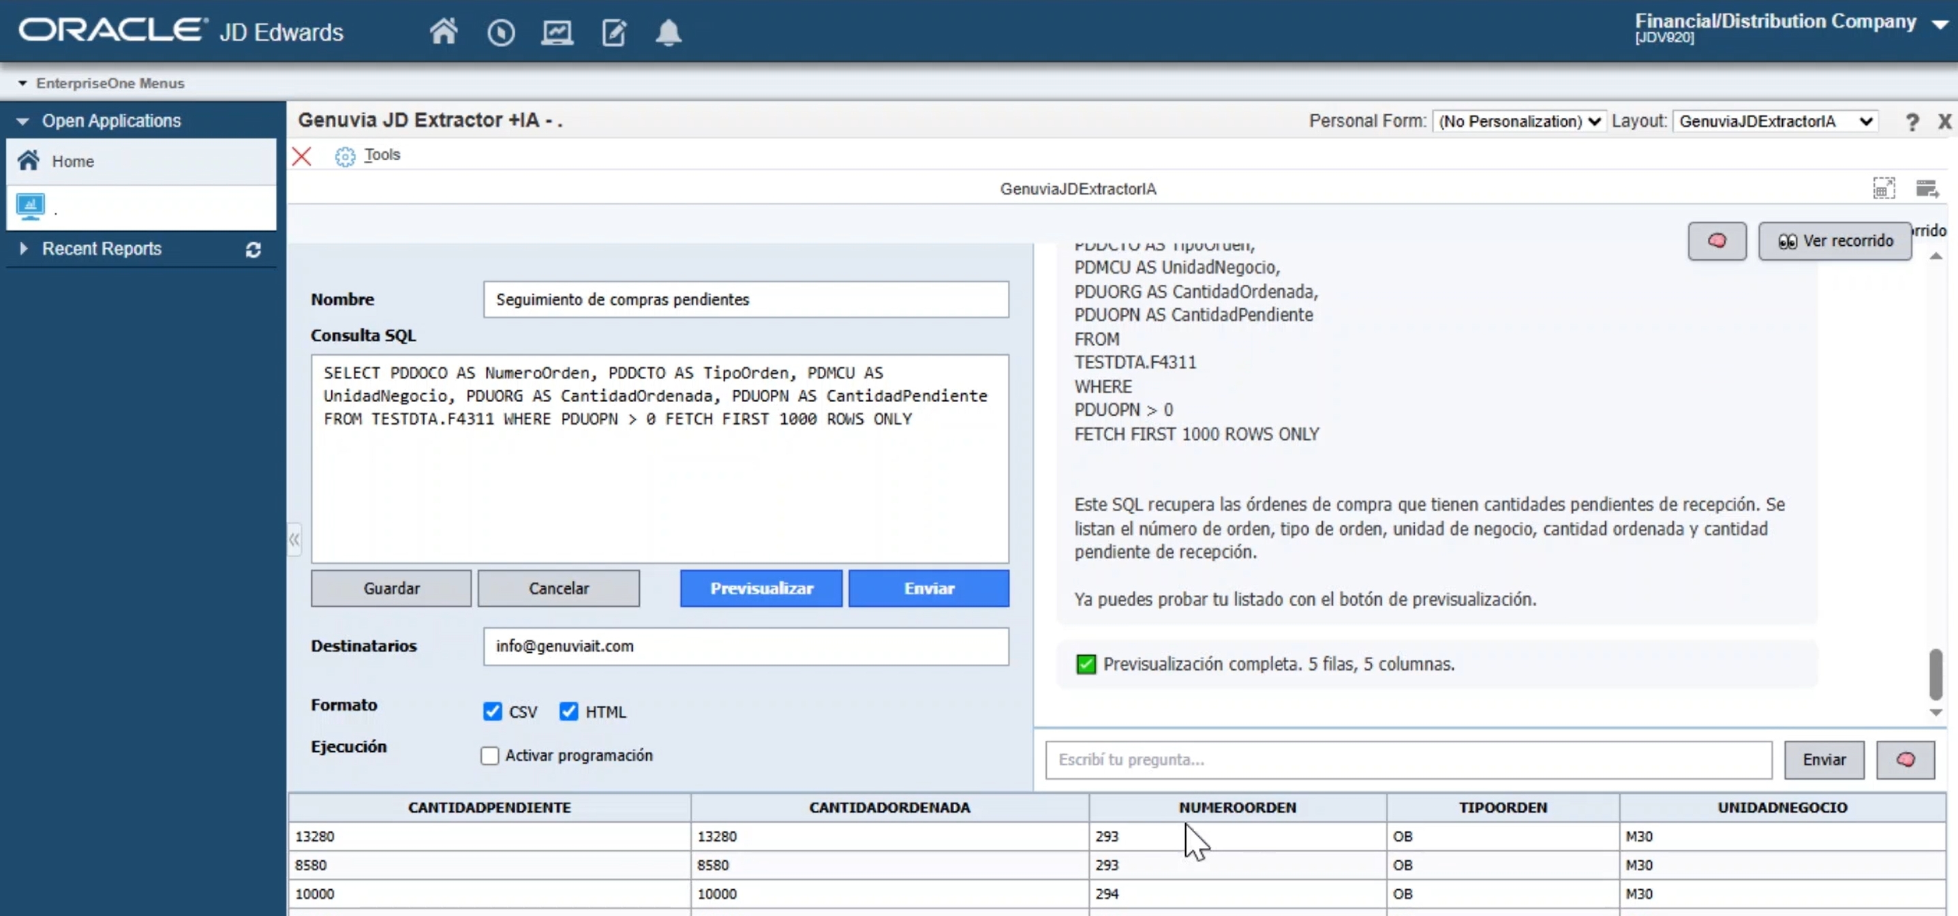Image resolution: width=1958 pixels, height=916 pixels.
Task: Click the NUMEROORDEN column header
Action: [x=1238, y=808]
